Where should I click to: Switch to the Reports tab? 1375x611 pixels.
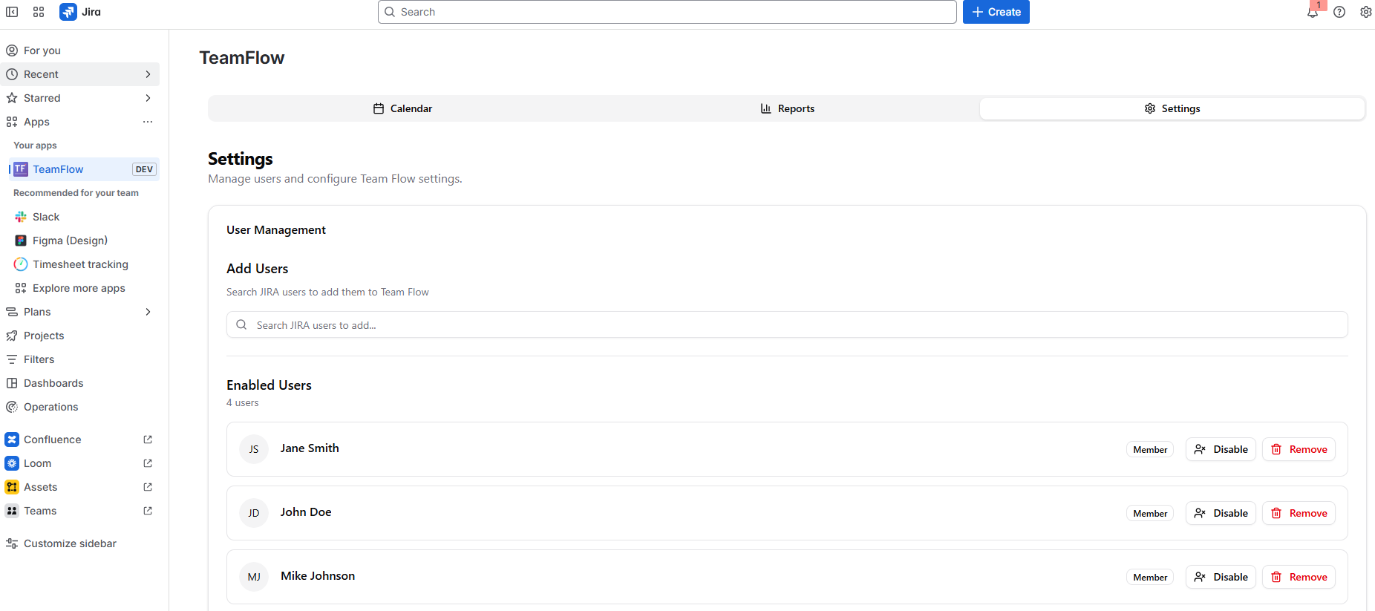pyautogui.click(x=787, y=108)
